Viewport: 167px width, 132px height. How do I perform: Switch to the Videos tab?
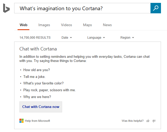point(67,25)
